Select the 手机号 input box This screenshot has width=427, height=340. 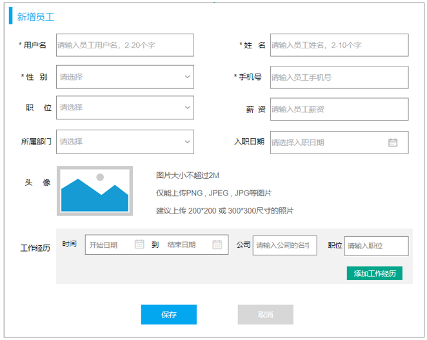pos(339,77)
